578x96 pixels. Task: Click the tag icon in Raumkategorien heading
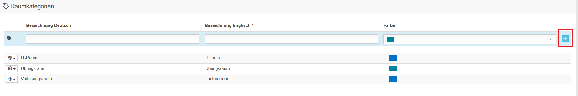click(x=6, y=6)
